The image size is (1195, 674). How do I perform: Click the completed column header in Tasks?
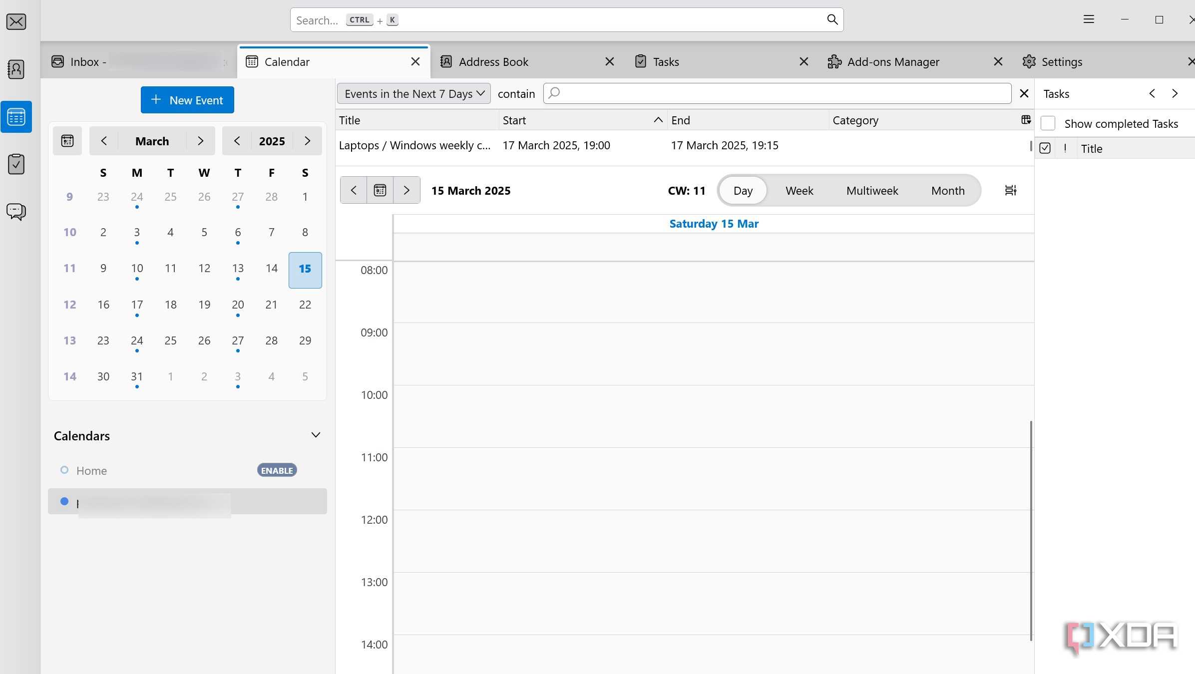click(1045, 148)
